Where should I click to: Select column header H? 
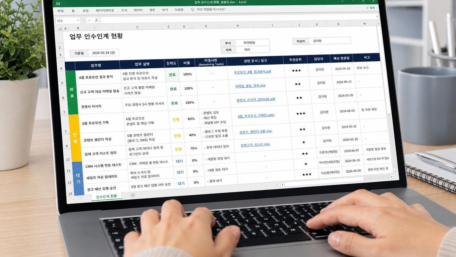pyautogui.click(x=238, y=26)
